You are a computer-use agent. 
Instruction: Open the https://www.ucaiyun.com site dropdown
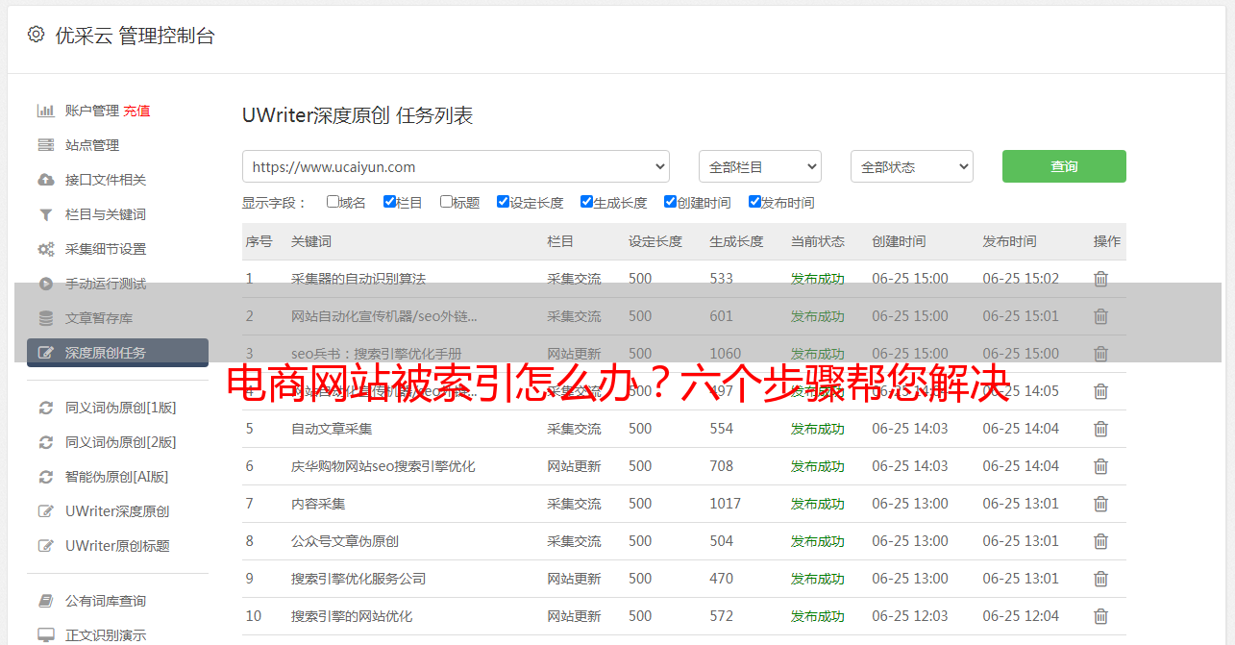coord(456,166)
